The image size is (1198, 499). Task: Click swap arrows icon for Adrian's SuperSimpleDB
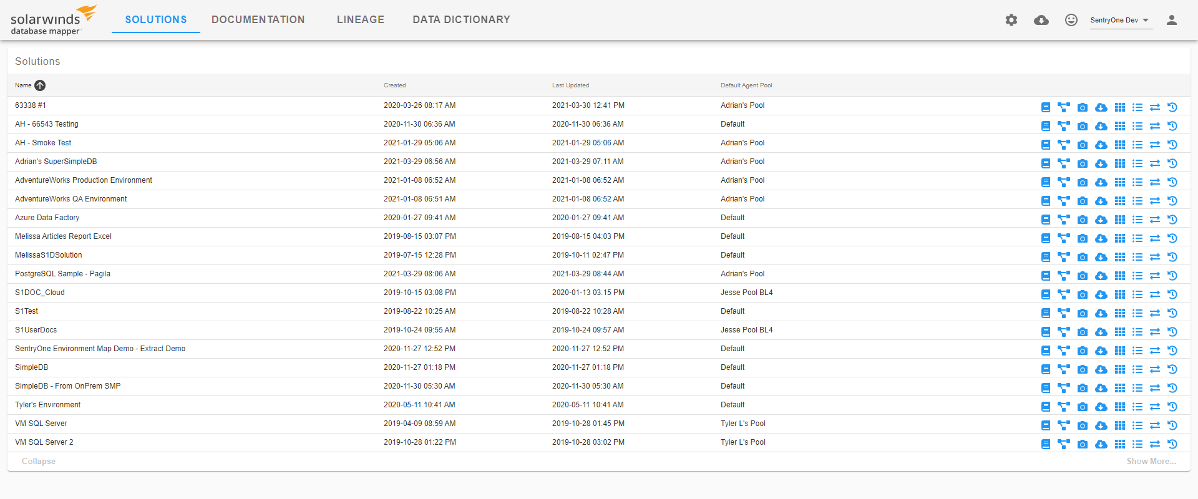coord(1155,163)
